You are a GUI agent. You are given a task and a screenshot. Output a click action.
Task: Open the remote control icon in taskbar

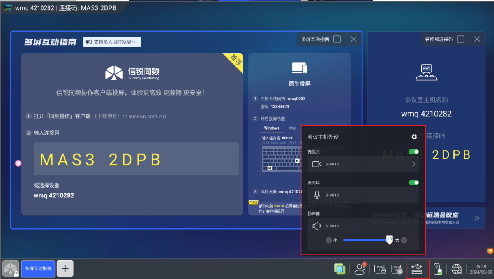[x=438, y=268]
